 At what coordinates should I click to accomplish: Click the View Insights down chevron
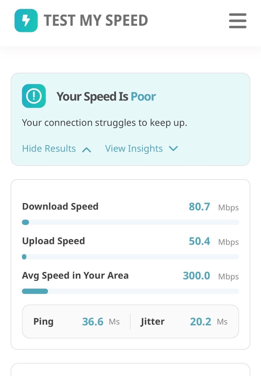pyautogui.click(x=173, y=149)
